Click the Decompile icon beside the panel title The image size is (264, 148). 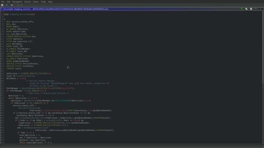pos(2,9)
